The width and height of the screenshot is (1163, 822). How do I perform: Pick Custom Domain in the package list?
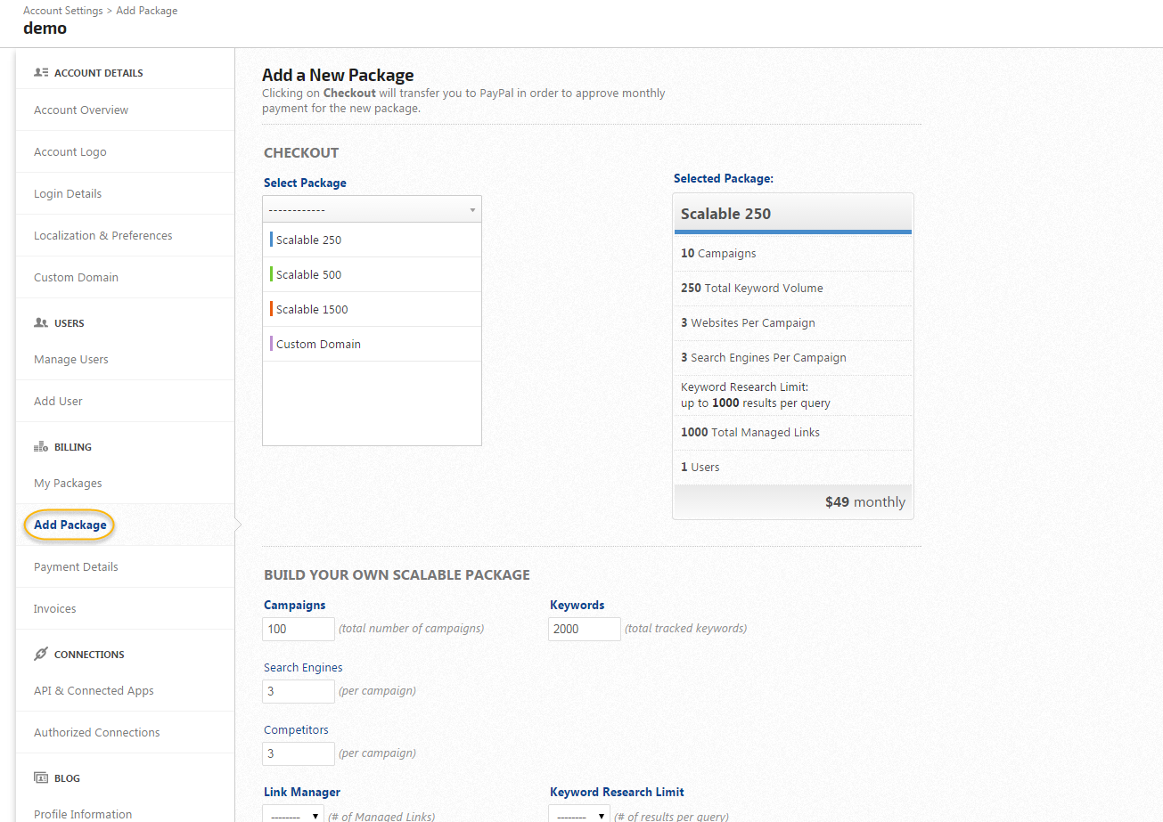click(318, 345)
